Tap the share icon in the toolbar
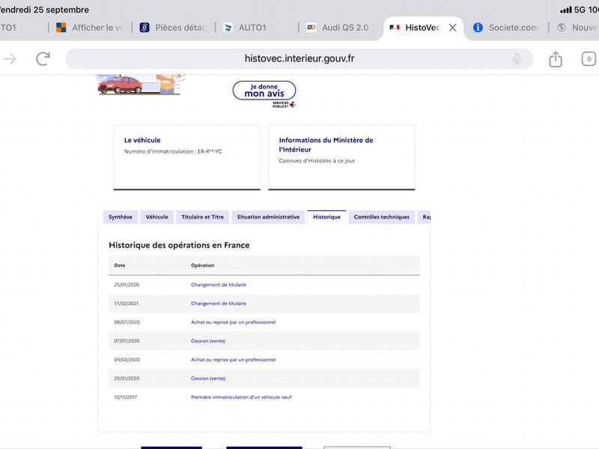Image resolution: width=599 pixels, height=449 pixels. (x=556, y=59)
